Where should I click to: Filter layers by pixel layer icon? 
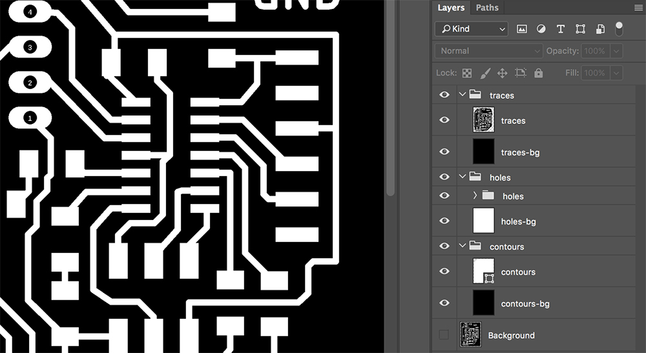pyautogui.click(x=521, y=29)
